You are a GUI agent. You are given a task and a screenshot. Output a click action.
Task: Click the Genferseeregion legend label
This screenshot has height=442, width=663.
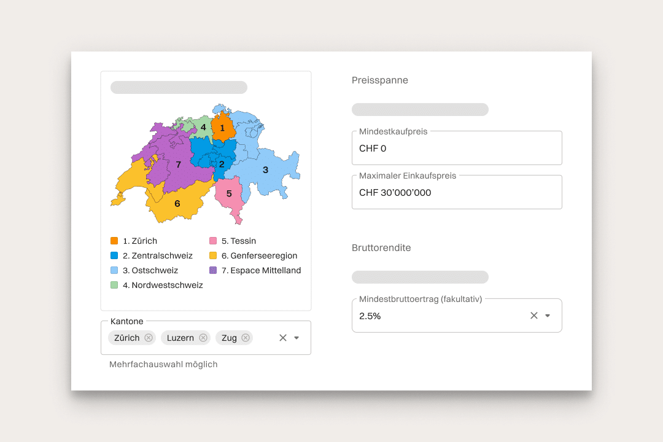click(x=263, y=255)
